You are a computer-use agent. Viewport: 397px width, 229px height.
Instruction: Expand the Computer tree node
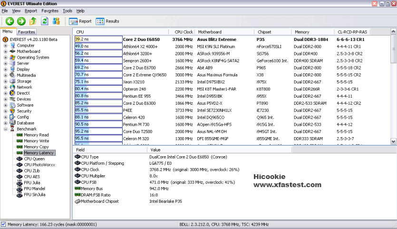[x=5, y=45]
